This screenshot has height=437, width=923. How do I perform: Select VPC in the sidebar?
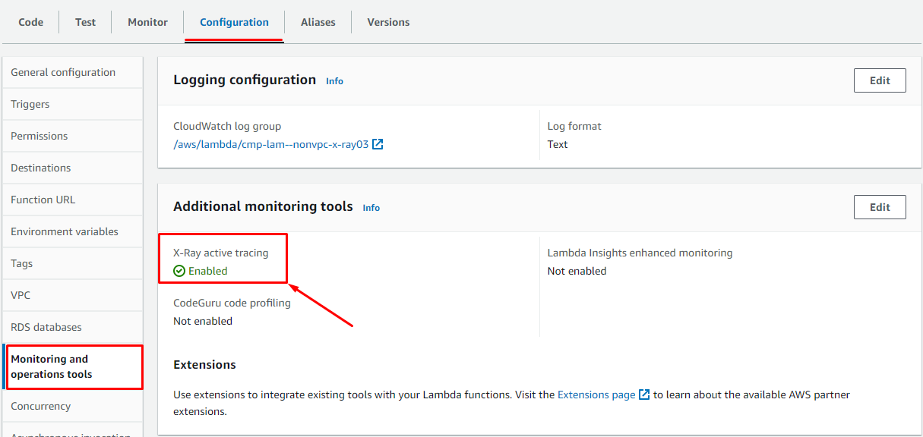pos(21,295)
